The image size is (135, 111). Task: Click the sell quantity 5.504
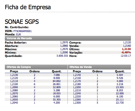point(120,75)
